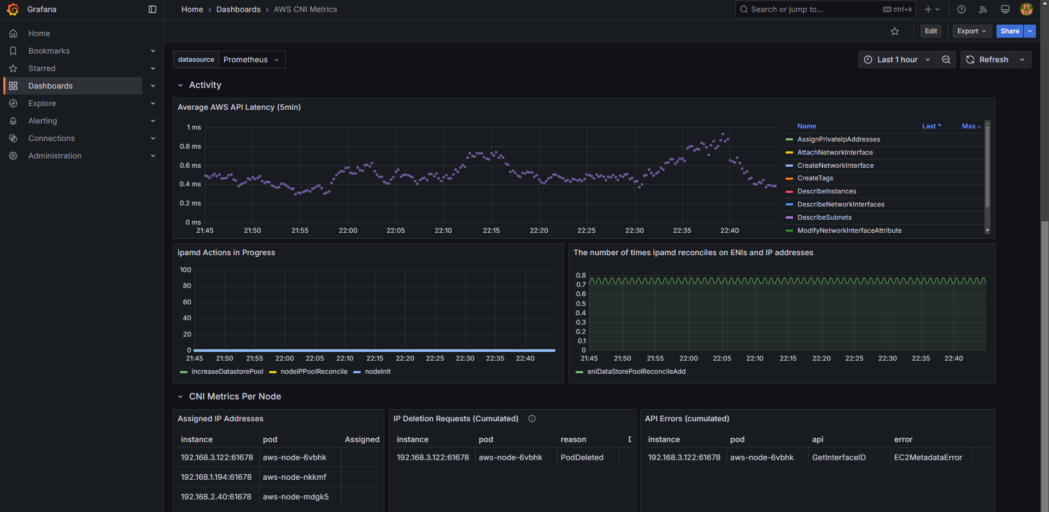Screen dimensions: 1049x512
Task: Click the eniDataStorePoolReconcileAdd color swatch
Action: click(579, 372)
